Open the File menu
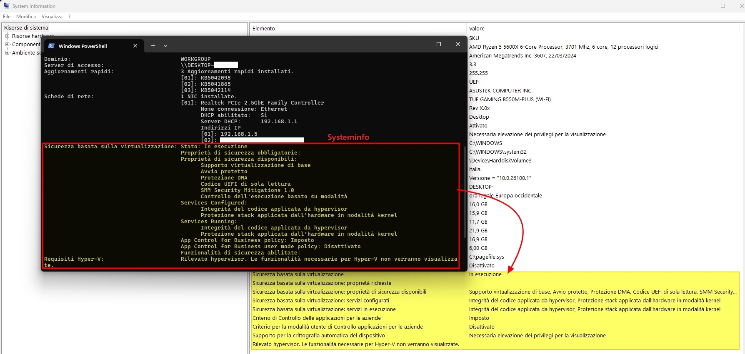This screenshot has width=745, height=354. 7,17
